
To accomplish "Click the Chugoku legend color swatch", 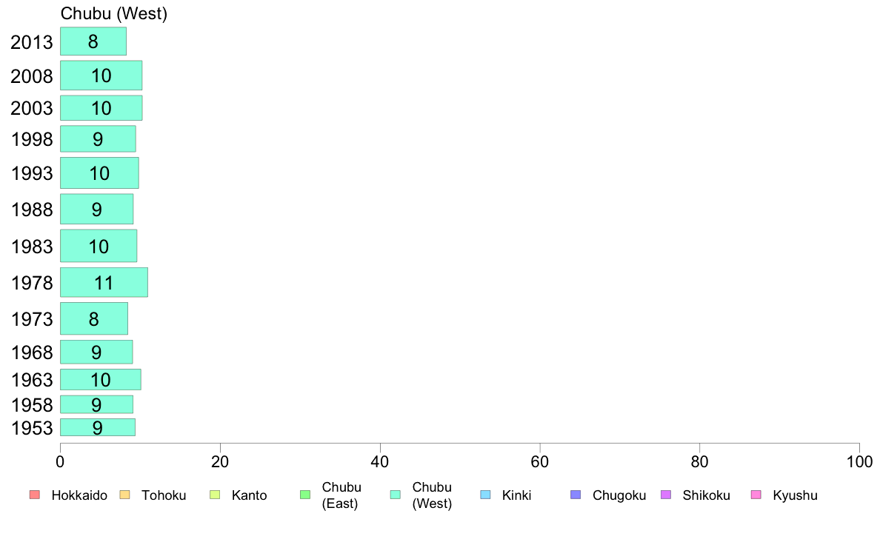I will [x=576, y=495].
